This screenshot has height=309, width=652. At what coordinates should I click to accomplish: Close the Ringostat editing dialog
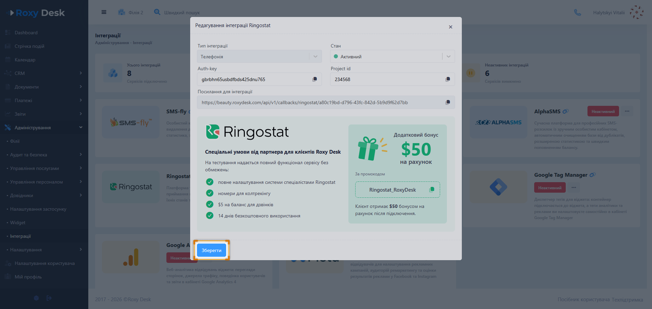(451, 27)
